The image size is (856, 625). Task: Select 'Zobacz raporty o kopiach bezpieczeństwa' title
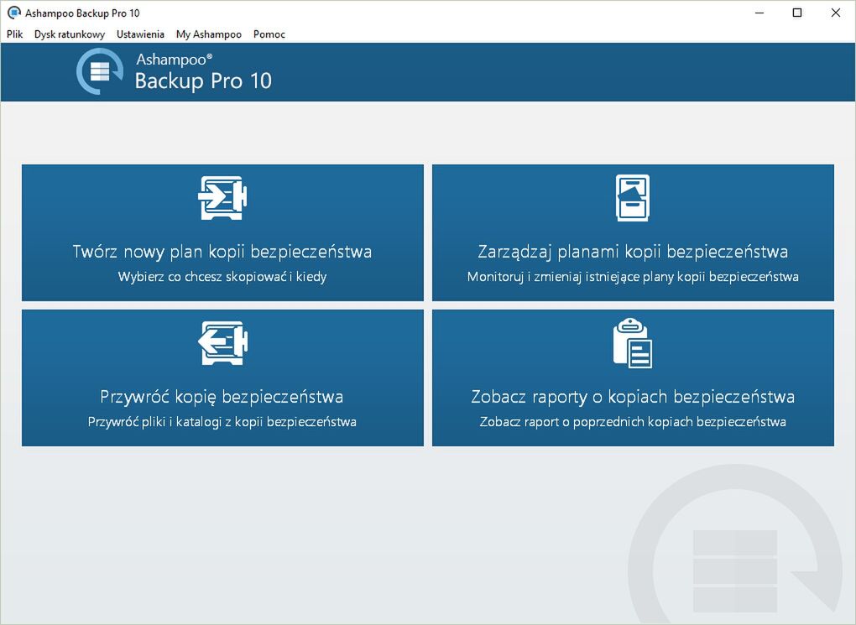pyautogui.click(x=633, y=397)
